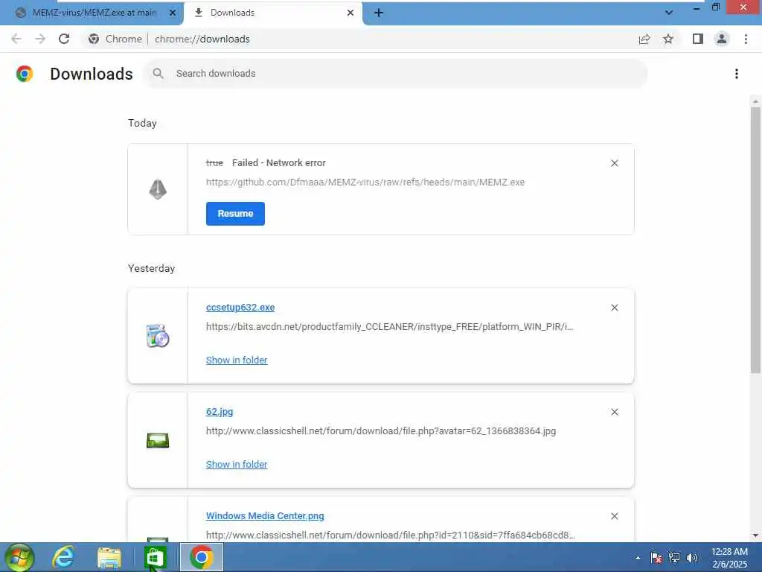
Task: Resume the failed MEMZ.exe download
Action: (235, 214)
